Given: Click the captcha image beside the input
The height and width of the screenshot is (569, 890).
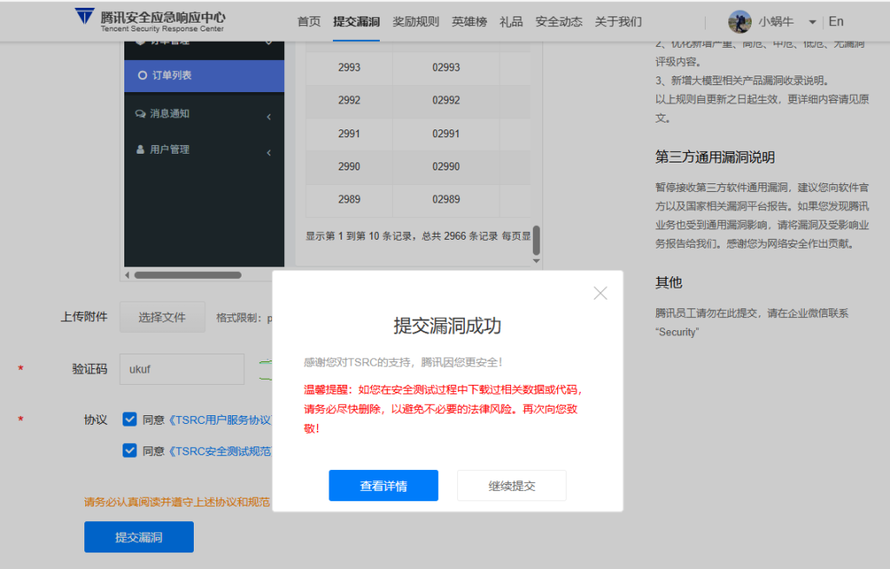Looking at the screenshot, I should [x=264, y=368].
